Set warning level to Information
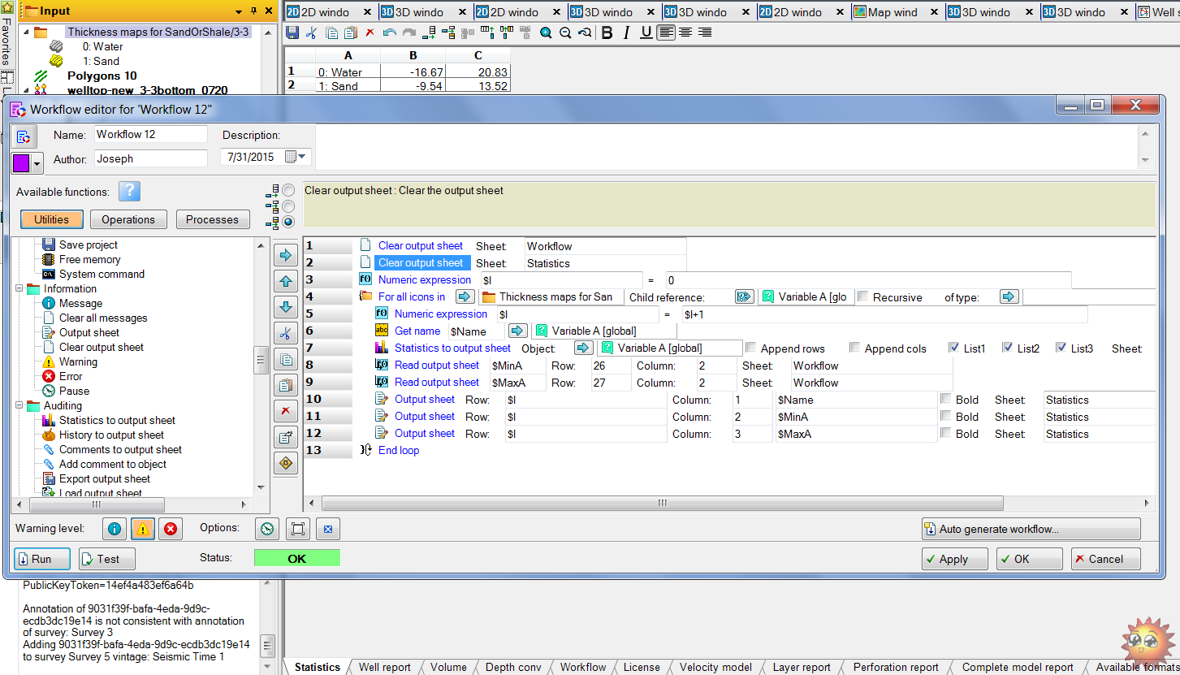This screenshot has width=1180, height=675. tap(115, 529)
